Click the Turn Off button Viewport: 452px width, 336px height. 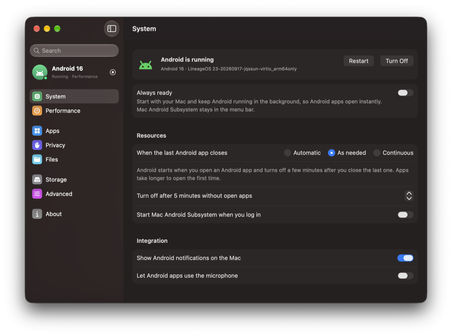[x=397, y=61]
